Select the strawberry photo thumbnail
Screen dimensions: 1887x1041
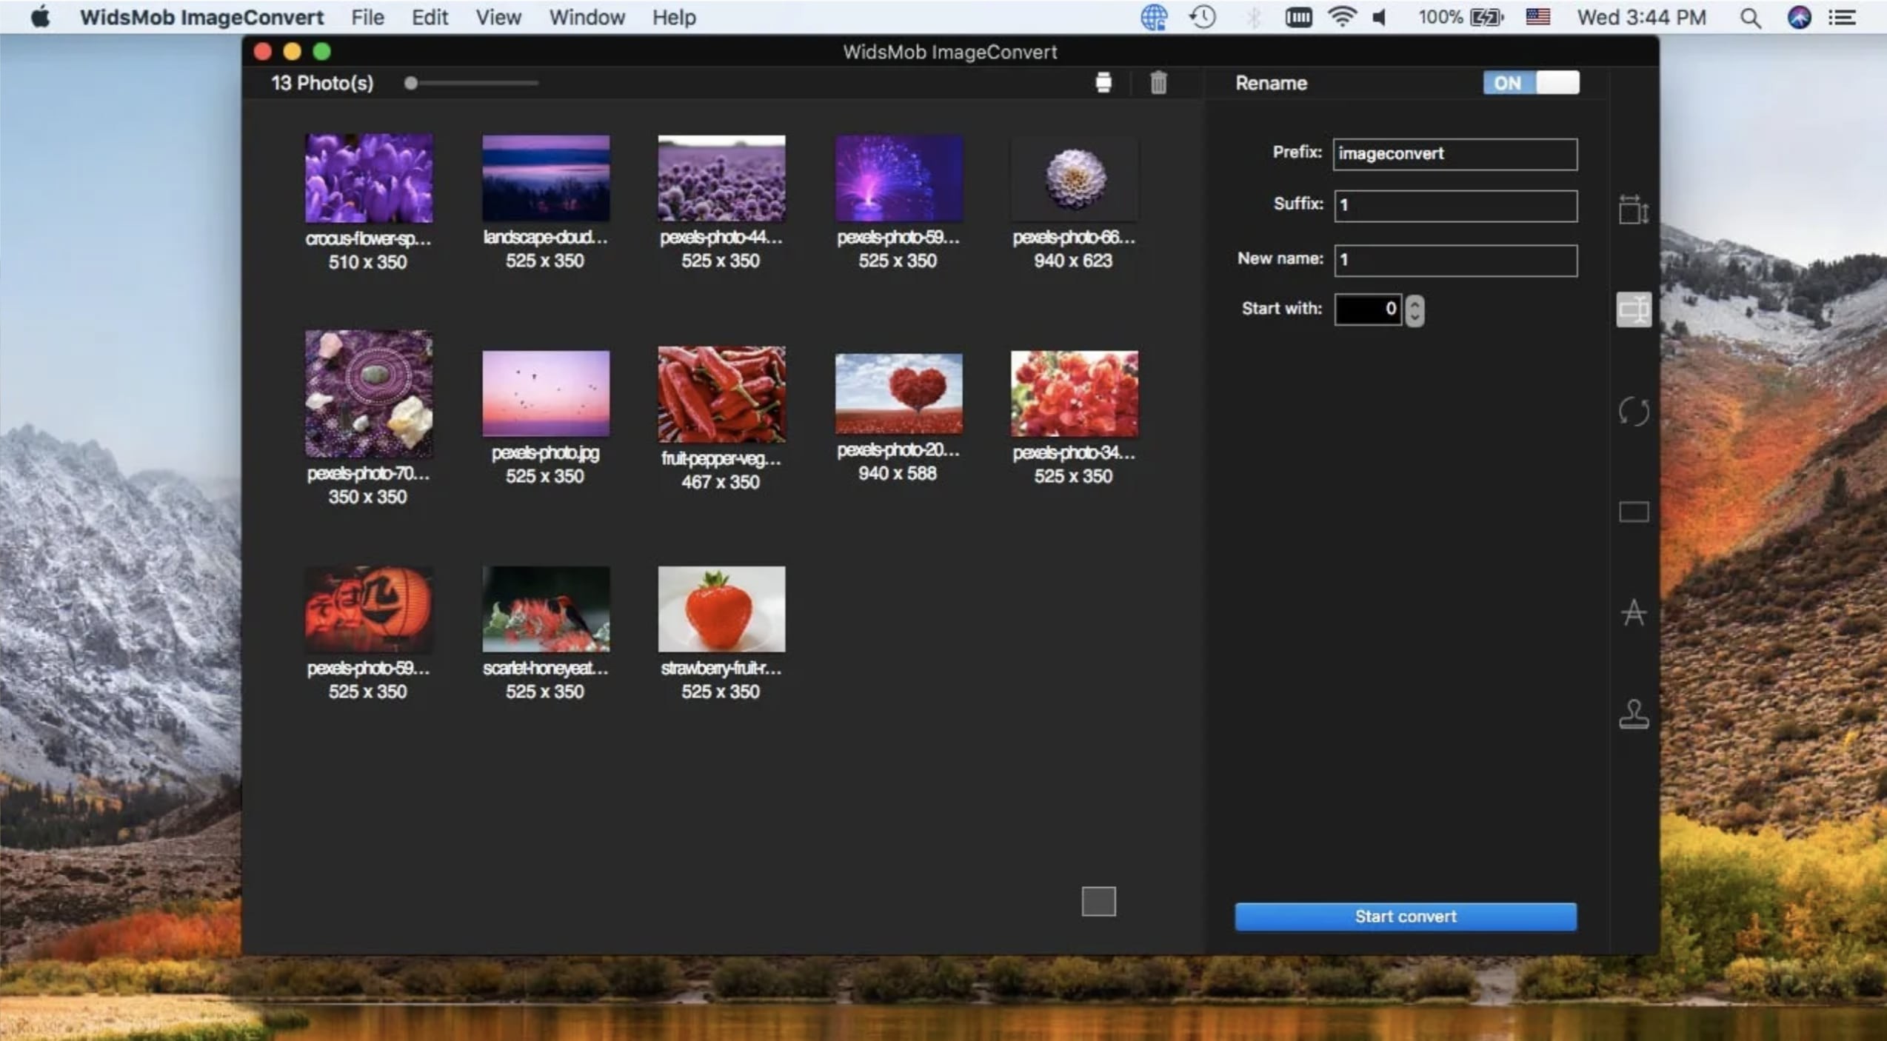click(x=721, y=609)
